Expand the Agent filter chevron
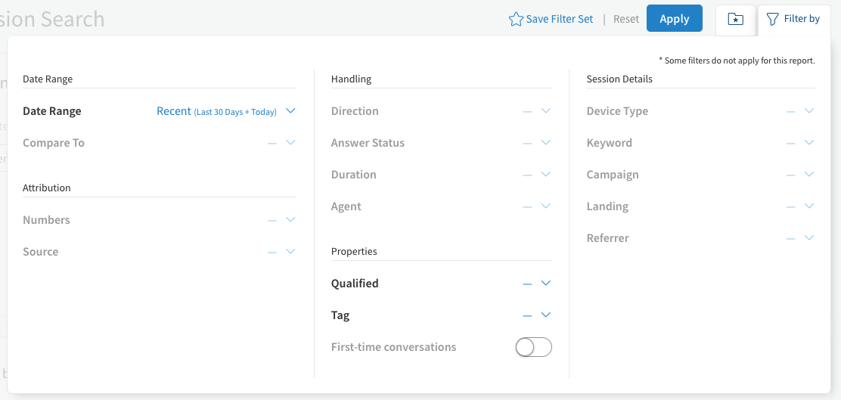The width and height of the screenshot is (841, 400). click(546, 206)
